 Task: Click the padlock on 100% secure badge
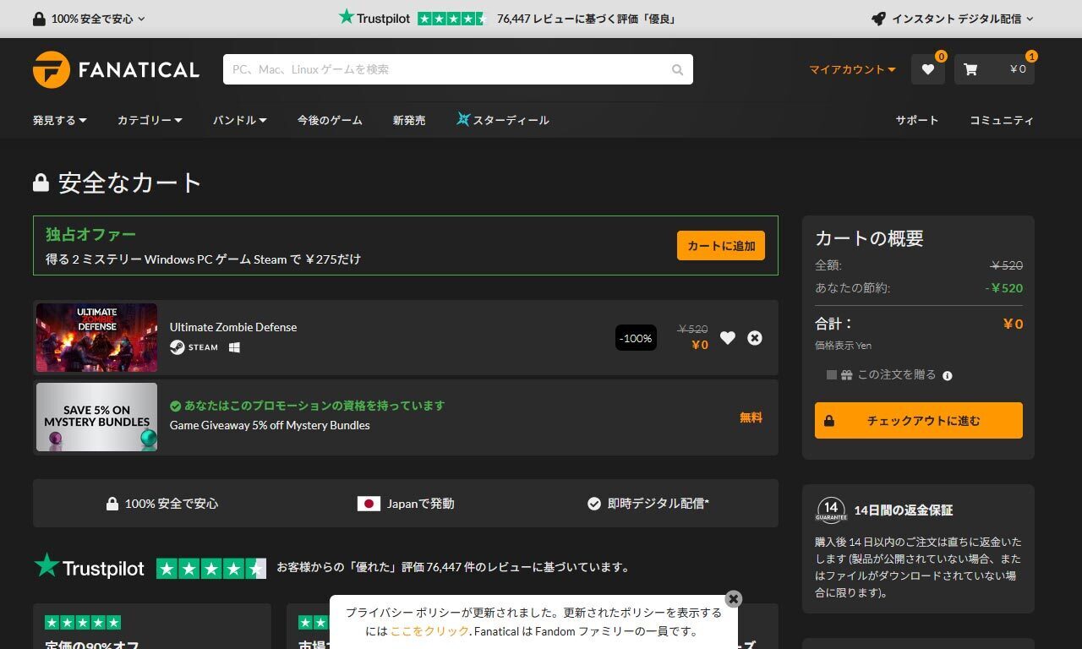pos(112,504)
